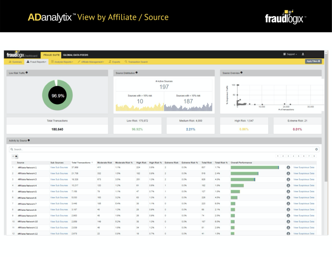The image size is (332, 257).
Task: View Suspicious Data for Affiliate Network 12
Action: coord(304,234)
